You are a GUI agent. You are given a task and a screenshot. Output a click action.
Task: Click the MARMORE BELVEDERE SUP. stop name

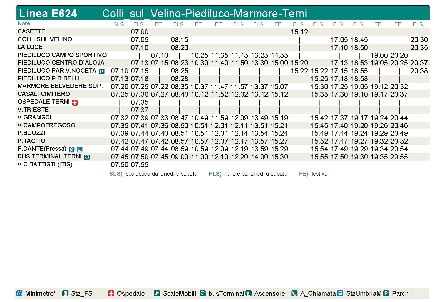tap(60, 86)
